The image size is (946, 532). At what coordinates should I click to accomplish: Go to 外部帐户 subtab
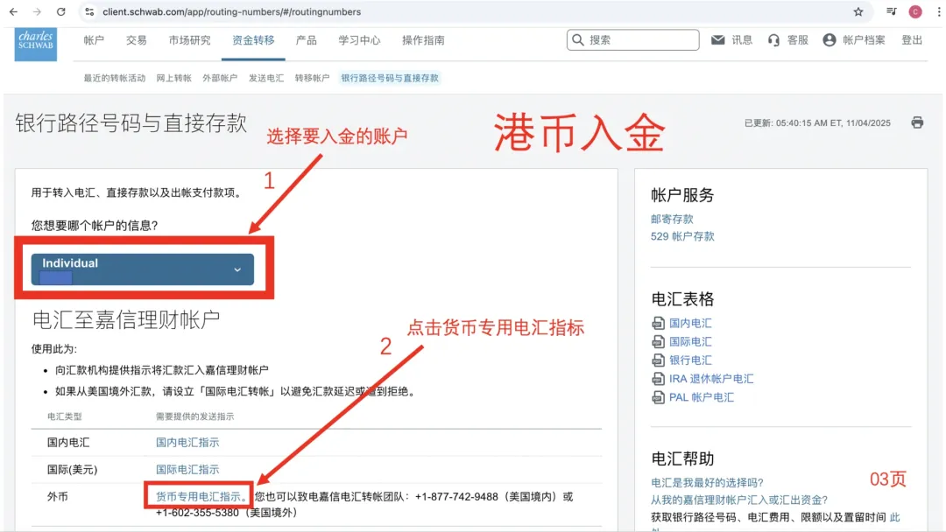click(220, 79)
